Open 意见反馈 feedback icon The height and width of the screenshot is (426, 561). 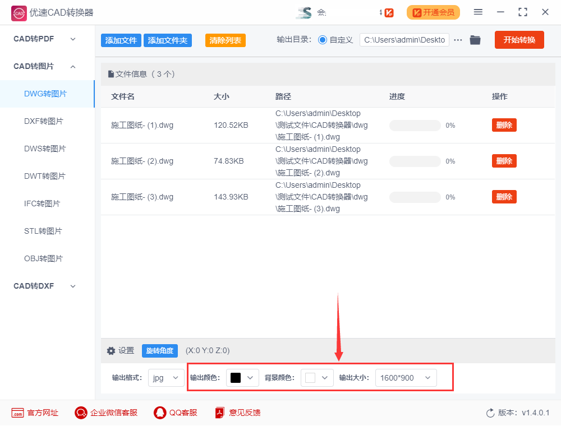pyautogui.click(x=219, y=413)
